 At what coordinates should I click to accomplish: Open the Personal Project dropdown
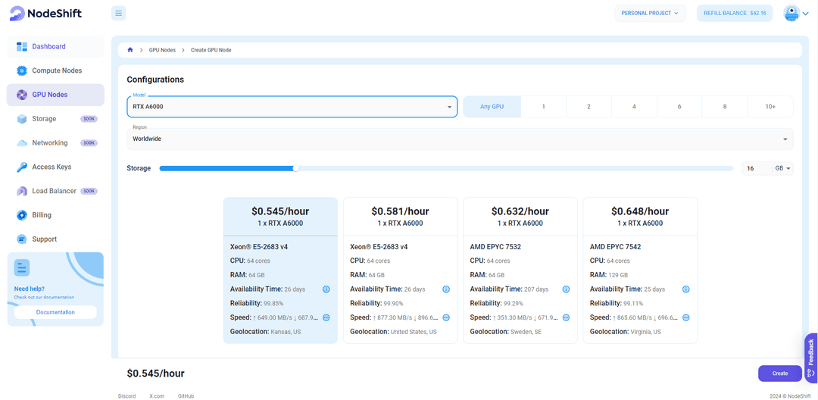click(x=650, y=13)
